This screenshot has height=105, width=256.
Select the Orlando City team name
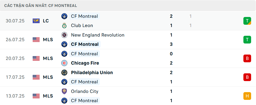pyautogui.click(x=85, y=91)
